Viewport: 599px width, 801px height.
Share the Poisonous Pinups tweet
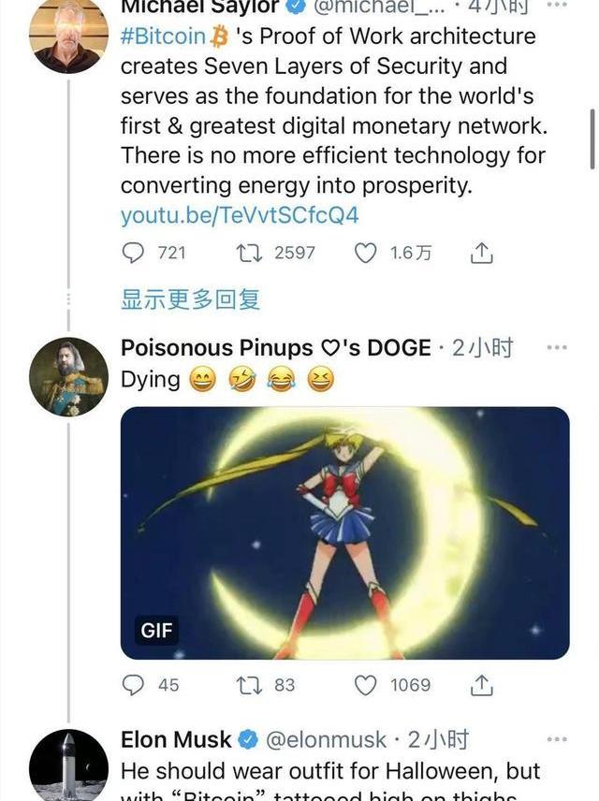pos(481,685)
